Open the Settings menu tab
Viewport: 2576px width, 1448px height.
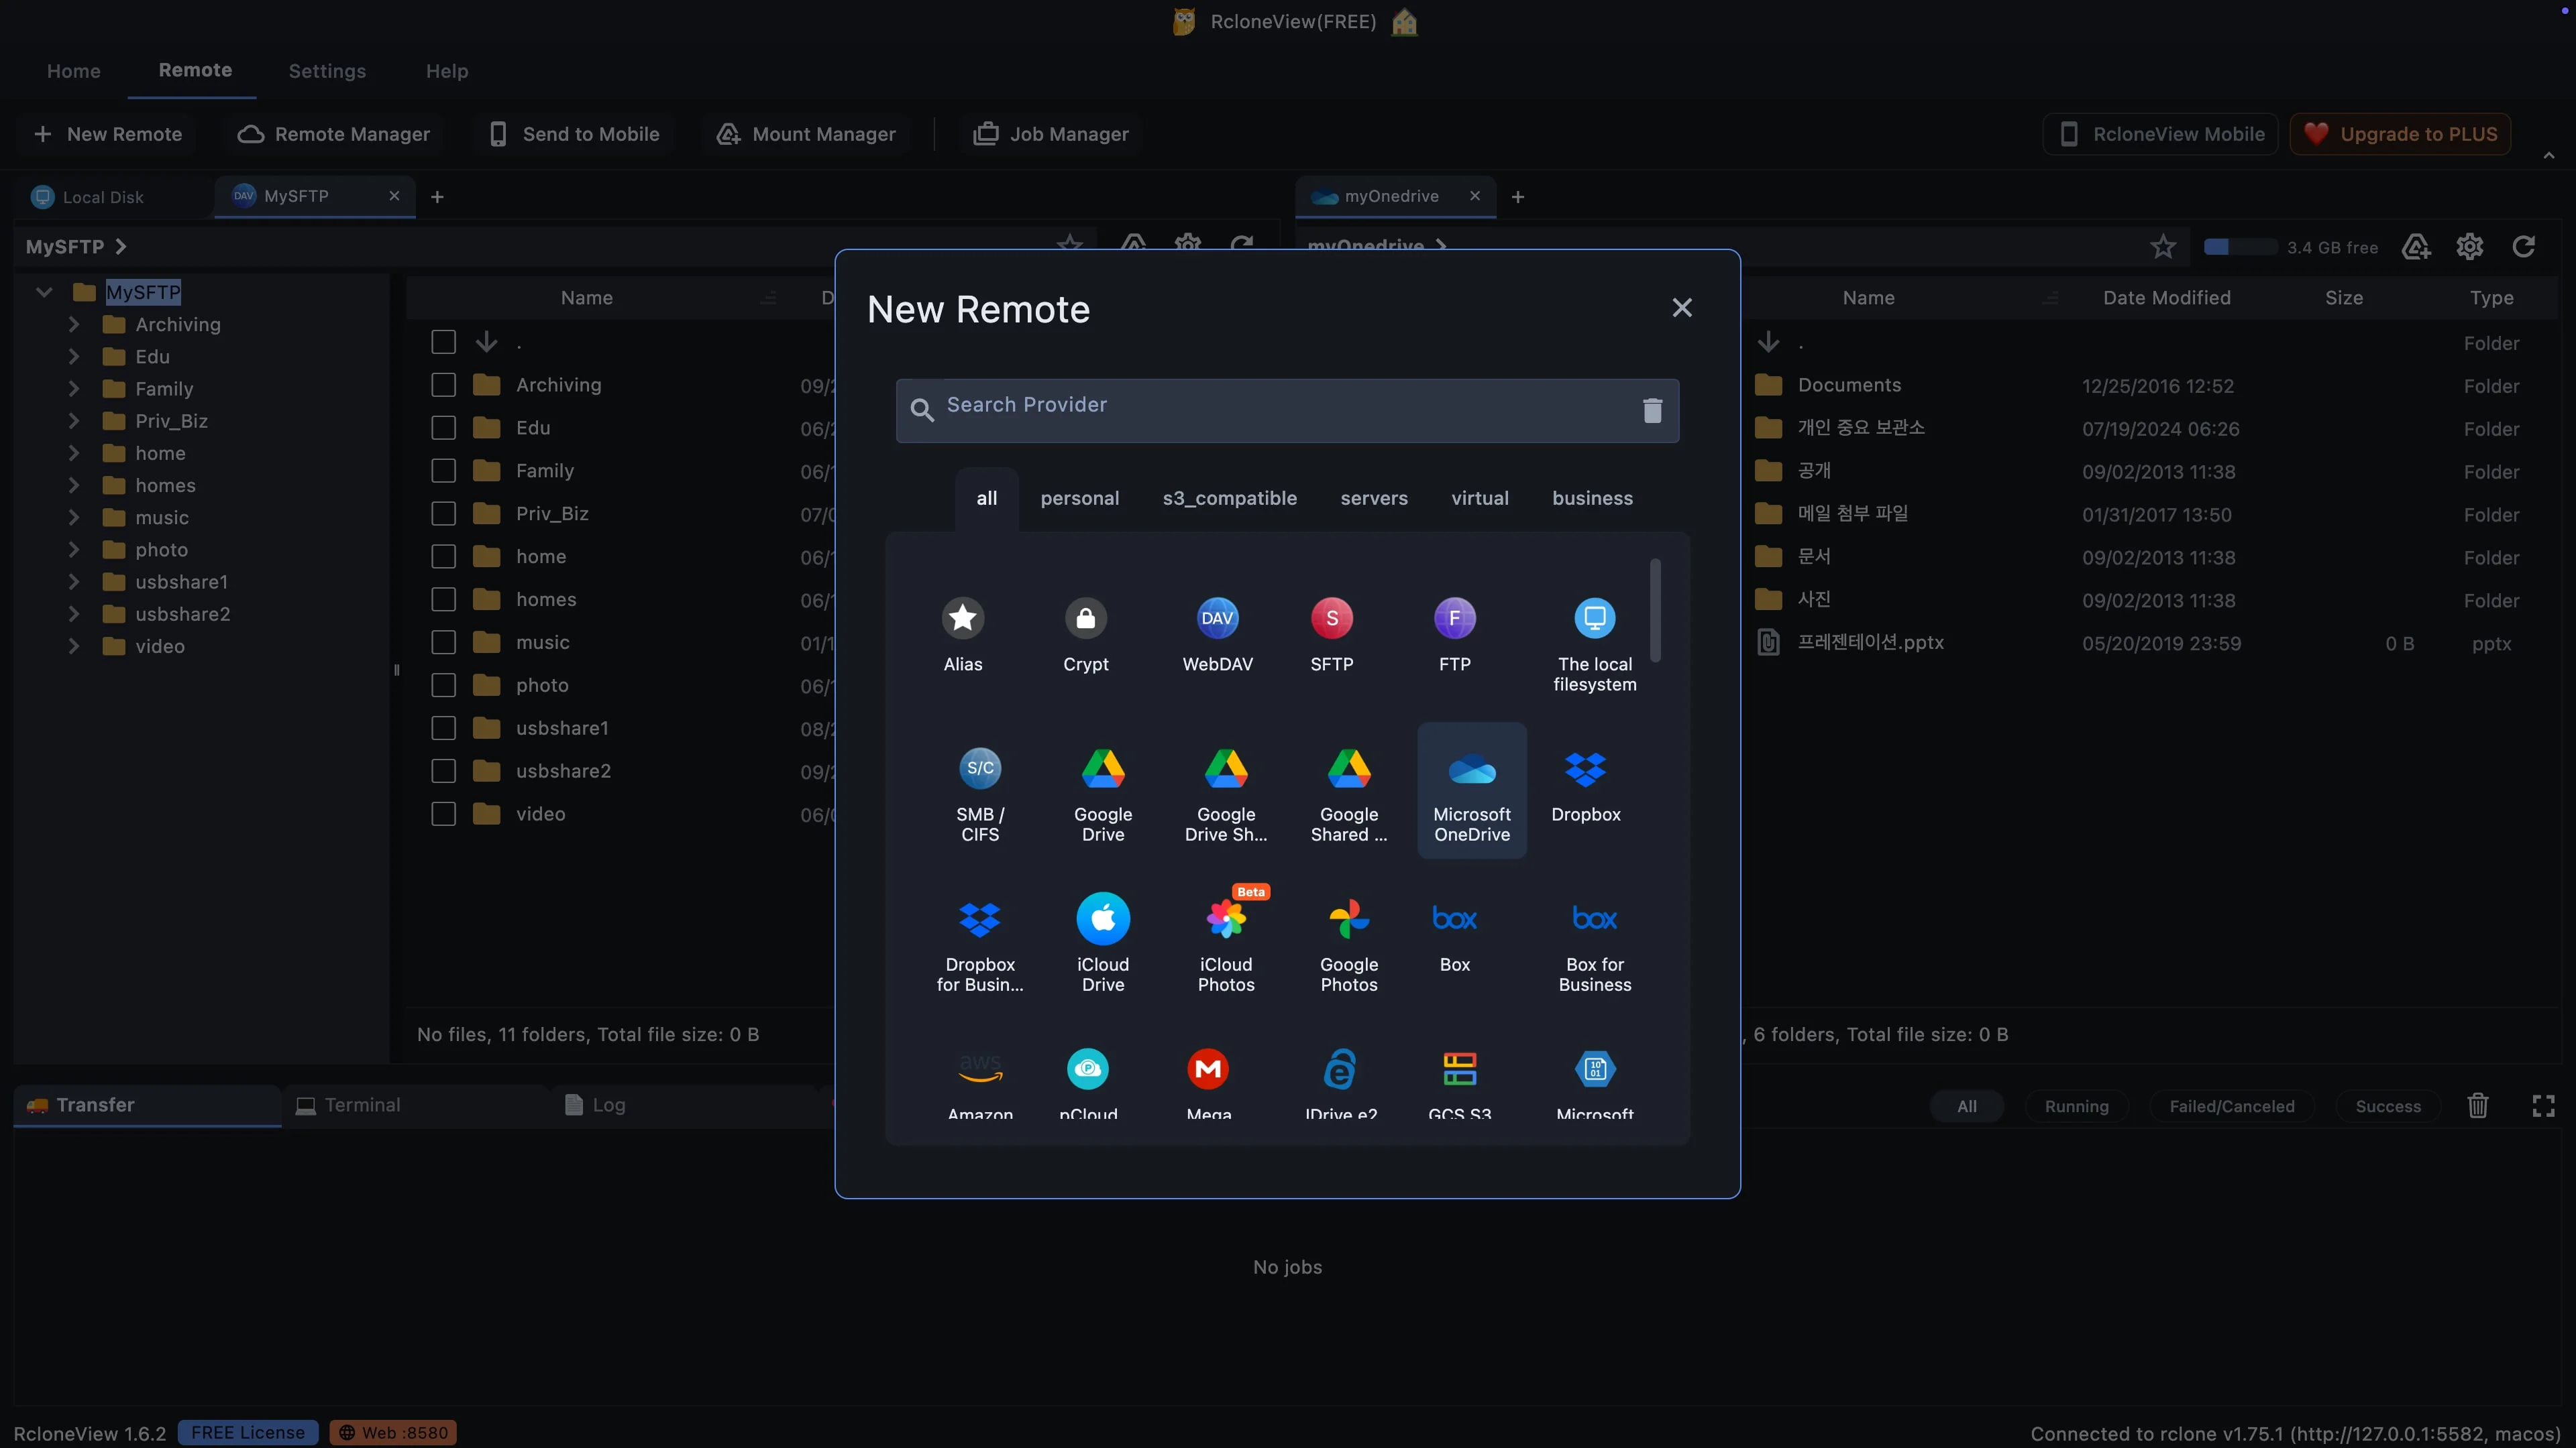tap(327, 71)
